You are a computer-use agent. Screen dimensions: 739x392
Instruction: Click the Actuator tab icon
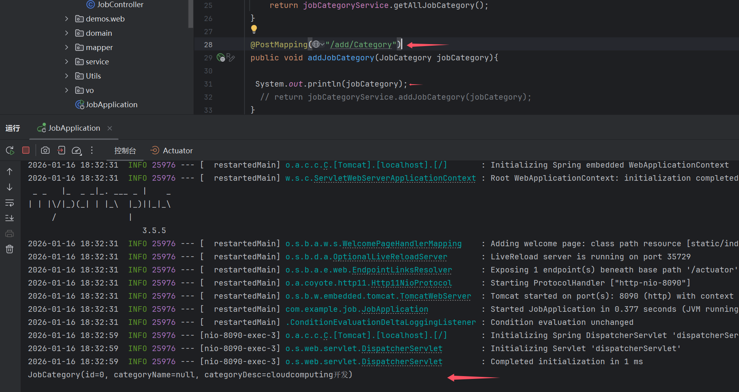[x=155, y=150]
